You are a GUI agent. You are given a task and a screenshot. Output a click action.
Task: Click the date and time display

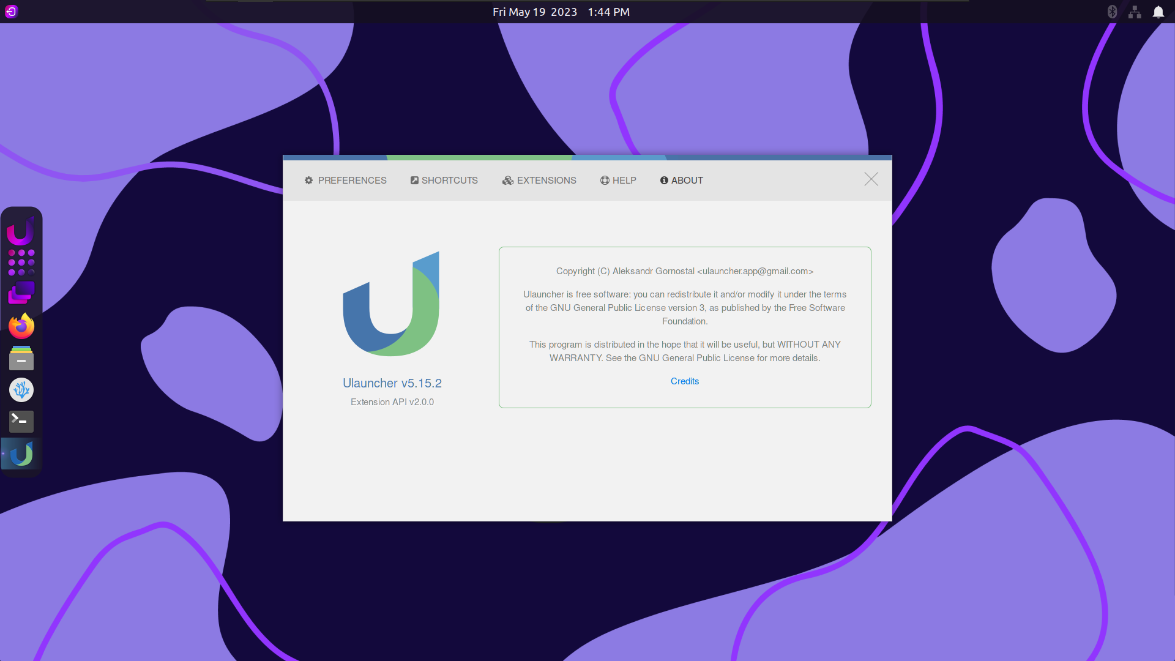561,12
